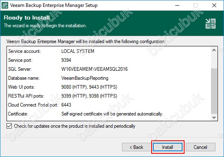Click the configuration list scrollbar thumb
The height and width of the screenshot is (157, 224).
click(214, 91)
